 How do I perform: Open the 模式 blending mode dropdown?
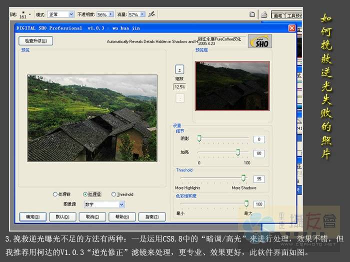point(60,14)
